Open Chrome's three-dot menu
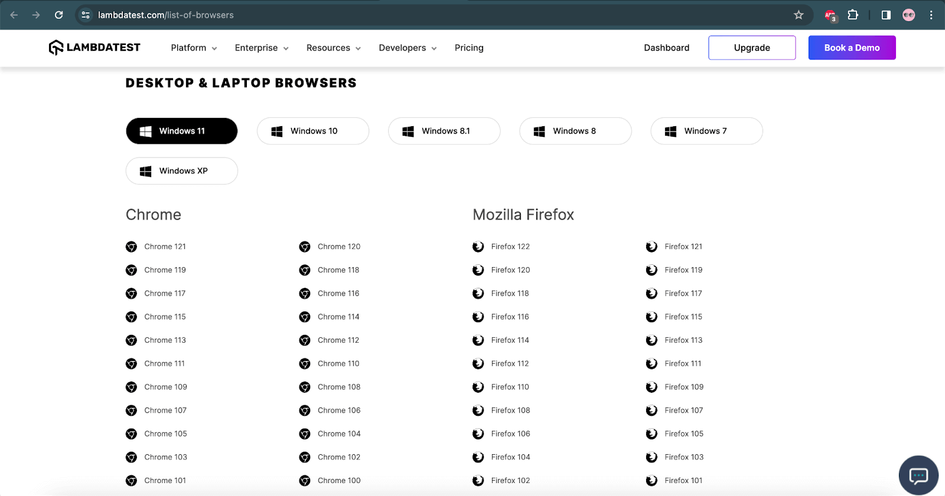This screenshot has height=496, width=945. coord(931,15)
